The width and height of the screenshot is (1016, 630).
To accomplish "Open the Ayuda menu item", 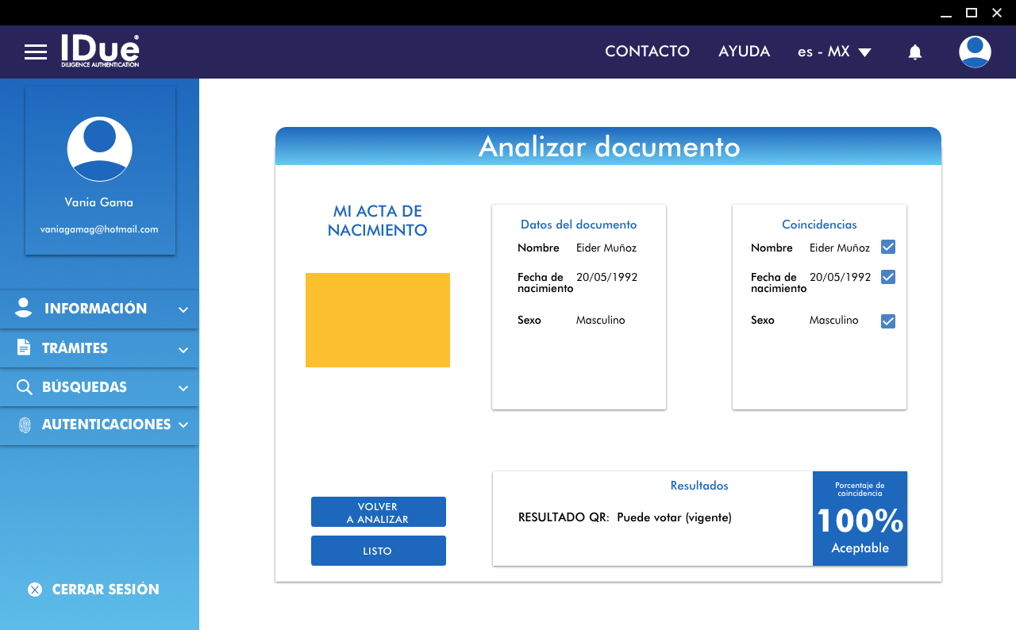I will 744,52.
